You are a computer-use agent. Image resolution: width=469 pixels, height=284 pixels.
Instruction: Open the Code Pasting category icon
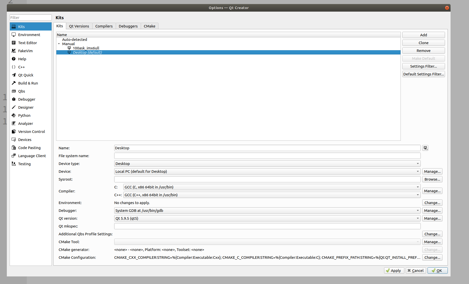14,148
